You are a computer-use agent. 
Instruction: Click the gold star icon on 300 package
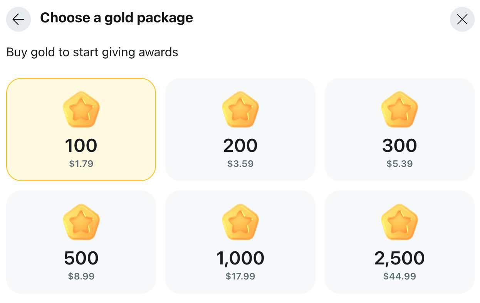(x=399, y=109)
